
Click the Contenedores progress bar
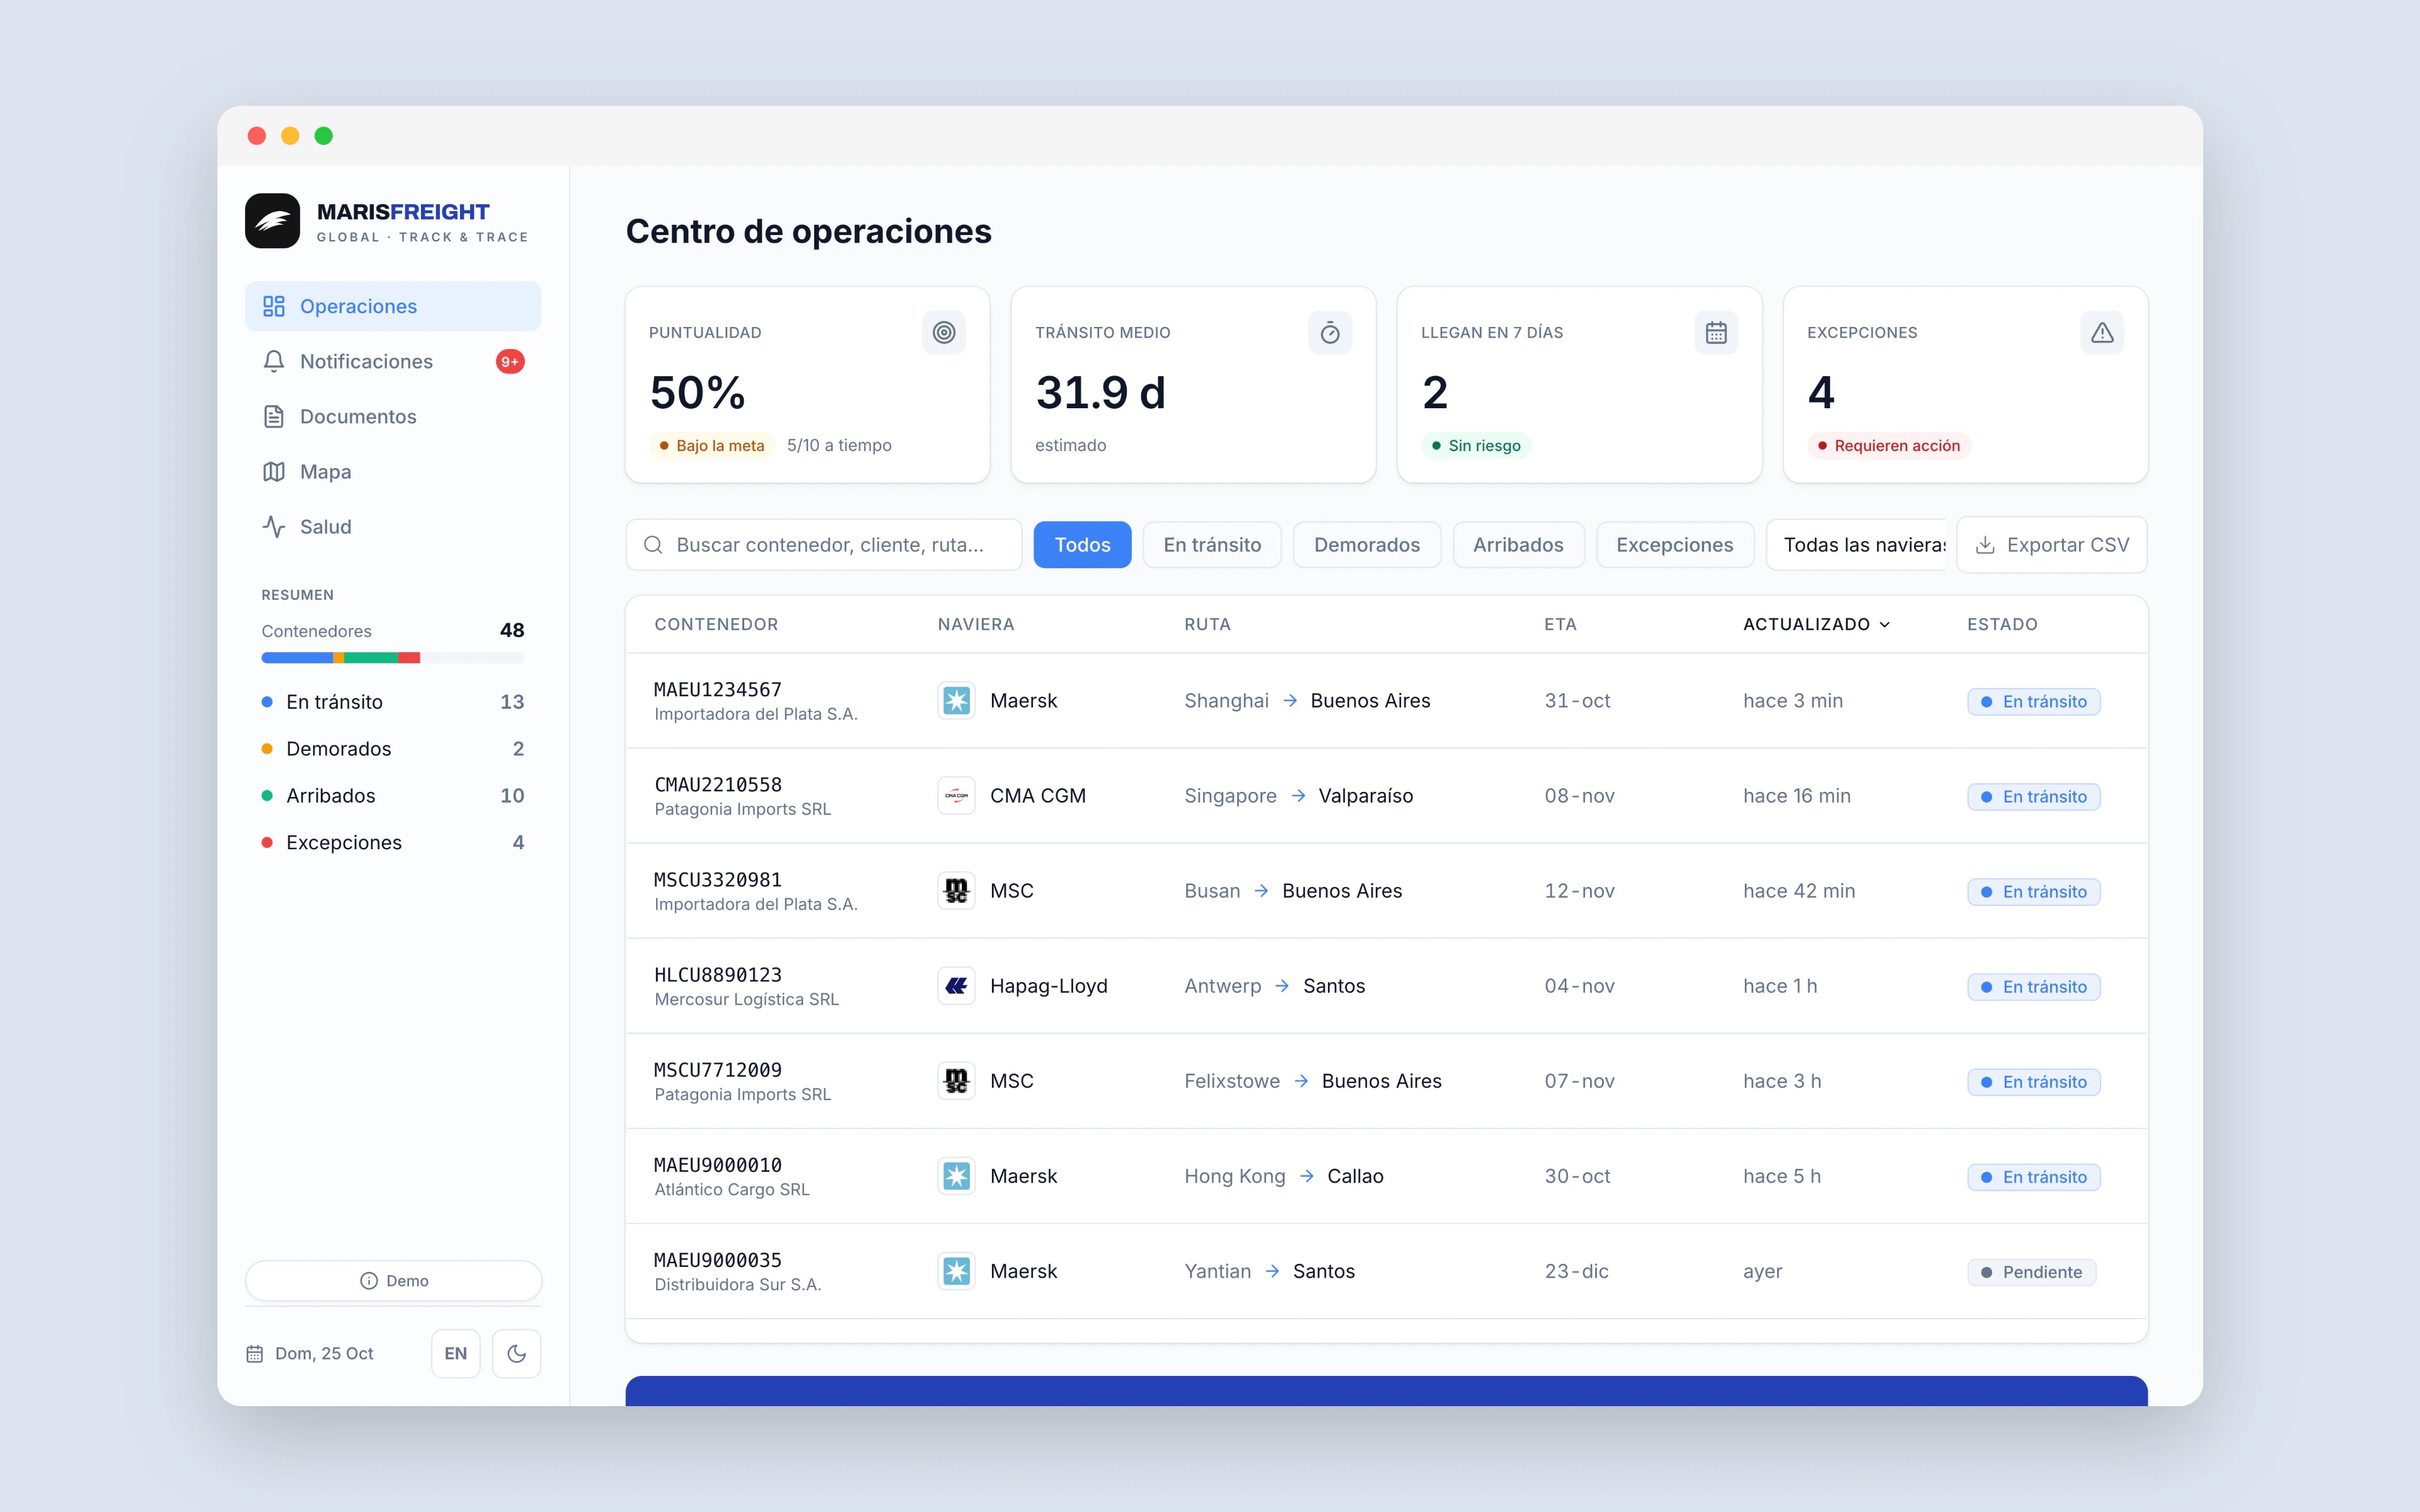pos(392,658)
